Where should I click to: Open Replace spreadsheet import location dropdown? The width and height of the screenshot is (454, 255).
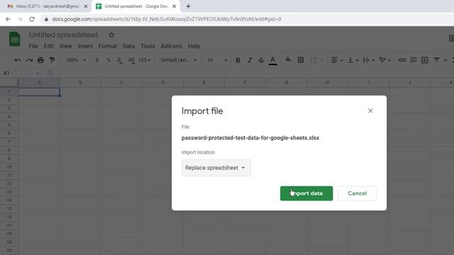coord(216,168)
